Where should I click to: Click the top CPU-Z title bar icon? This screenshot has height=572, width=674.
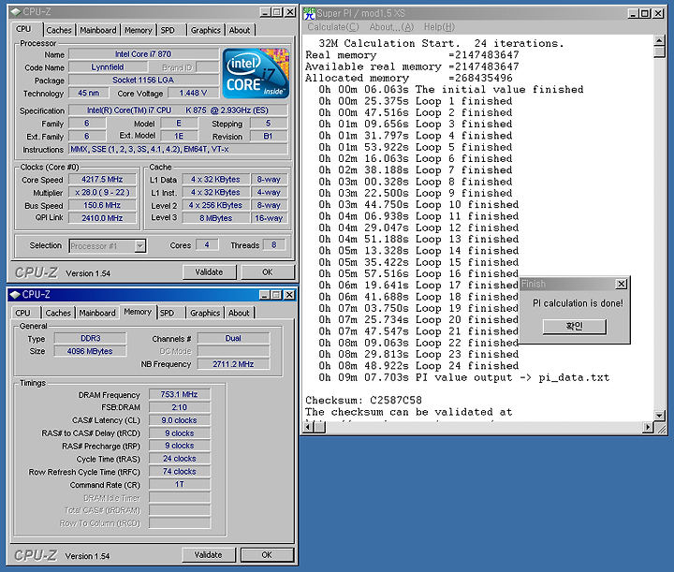point(16,12)
